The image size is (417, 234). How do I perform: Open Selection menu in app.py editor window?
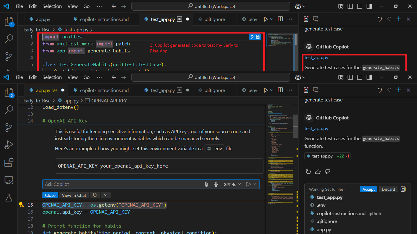point(52,77)
